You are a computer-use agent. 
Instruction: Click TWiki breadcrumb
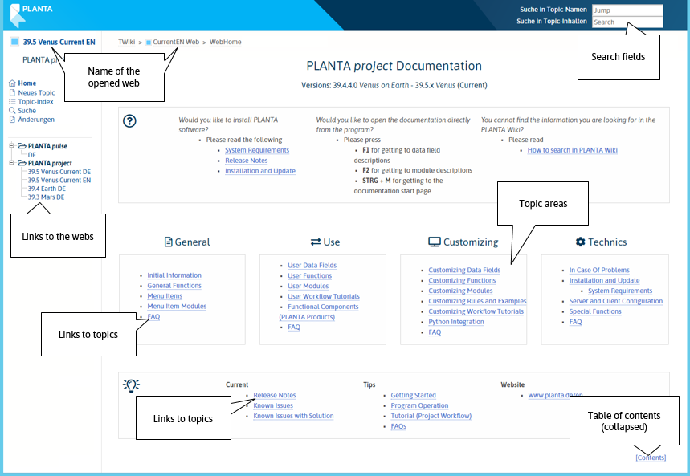[126, 42]
